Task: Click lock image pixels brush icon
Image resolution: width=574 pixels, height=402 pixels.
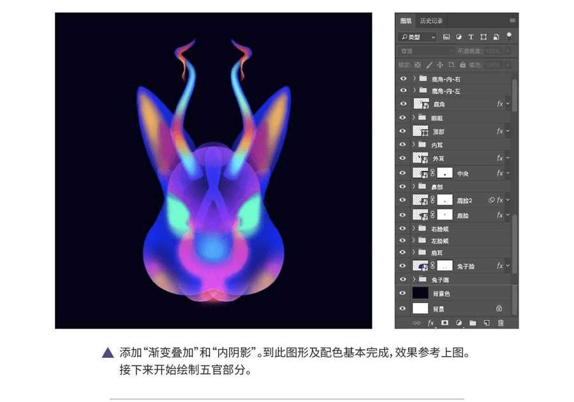Action: pos(429,65)
